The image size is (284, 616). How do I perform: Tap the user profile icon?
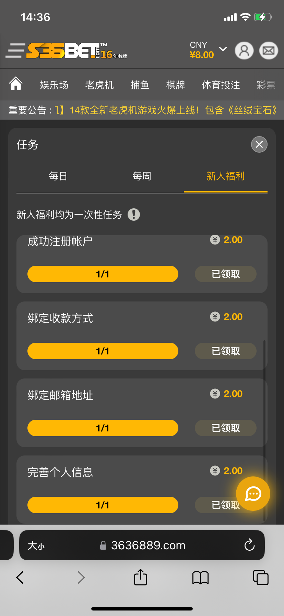pyautogui.click(x=244, y=51)
